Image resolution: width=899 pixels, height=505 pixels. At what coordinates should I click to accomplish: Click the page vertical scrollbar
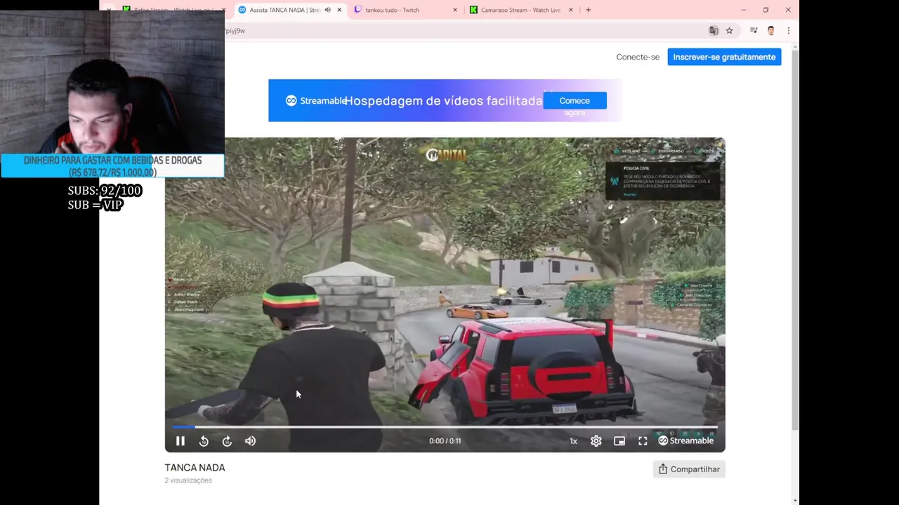pyautogui.click(x=795, y=240)
